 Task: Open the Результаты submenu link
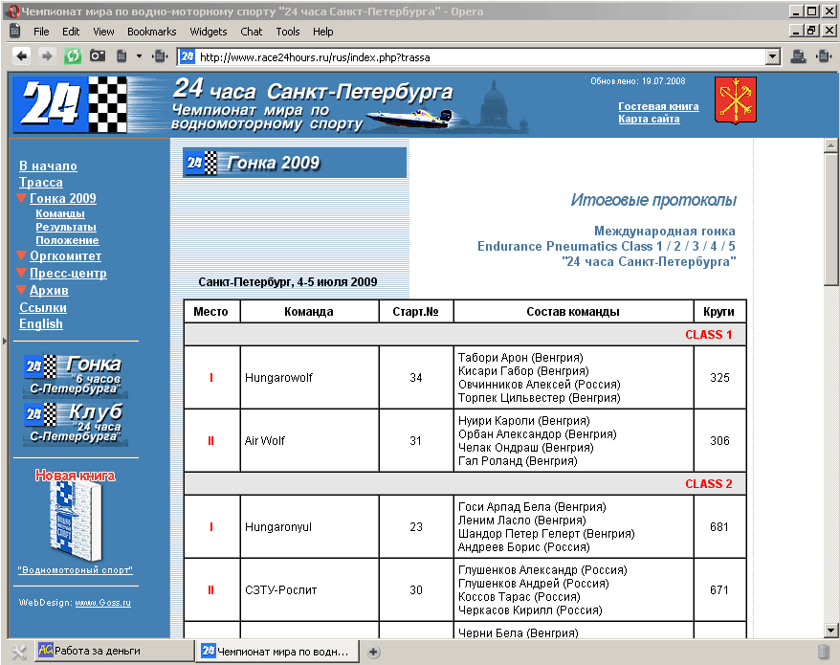66,227
